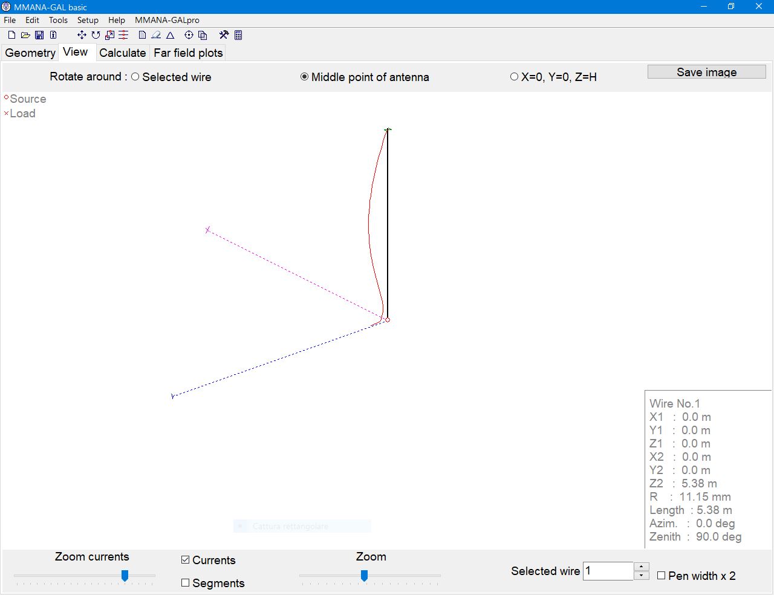The image size is (774, 595).
Task: Click the document page toolbar icon
Action: click(142, 35)
